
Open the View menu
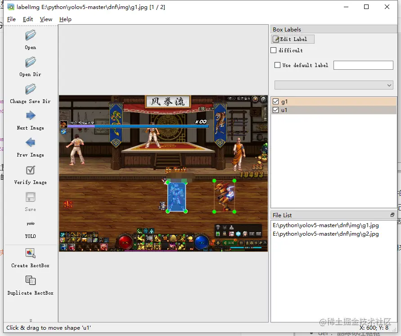[46, 19]
